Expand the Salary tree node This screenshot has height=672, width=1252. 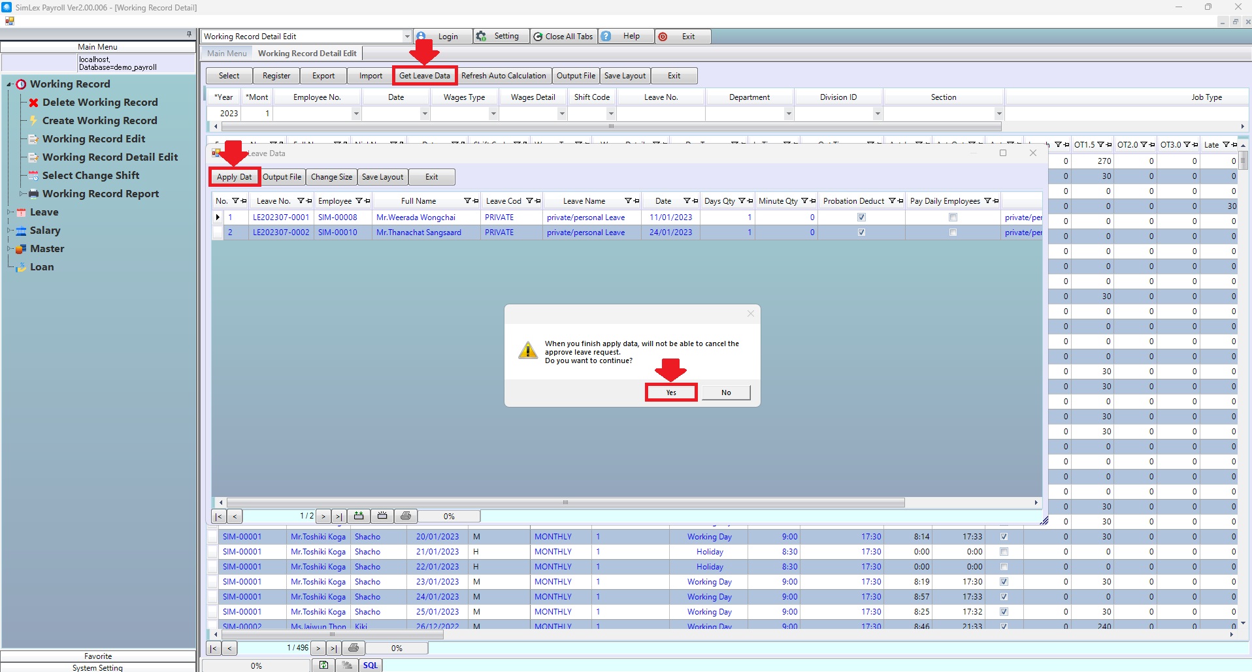coord(10,231)
